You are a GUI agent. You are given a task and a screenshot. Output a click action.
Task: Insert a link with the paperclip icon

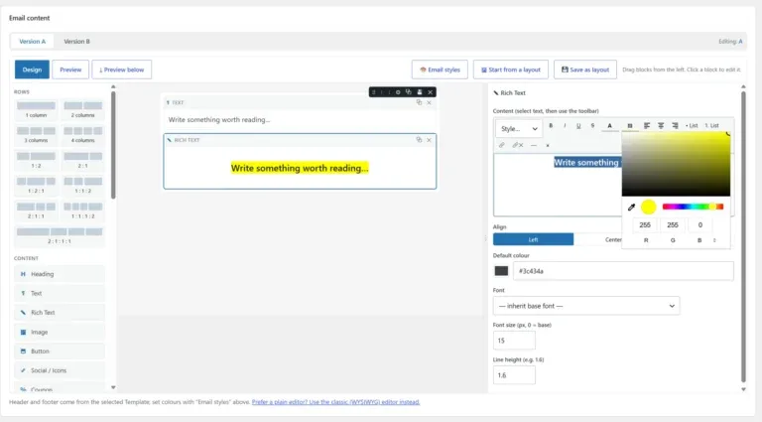click(x=501, y=145)
